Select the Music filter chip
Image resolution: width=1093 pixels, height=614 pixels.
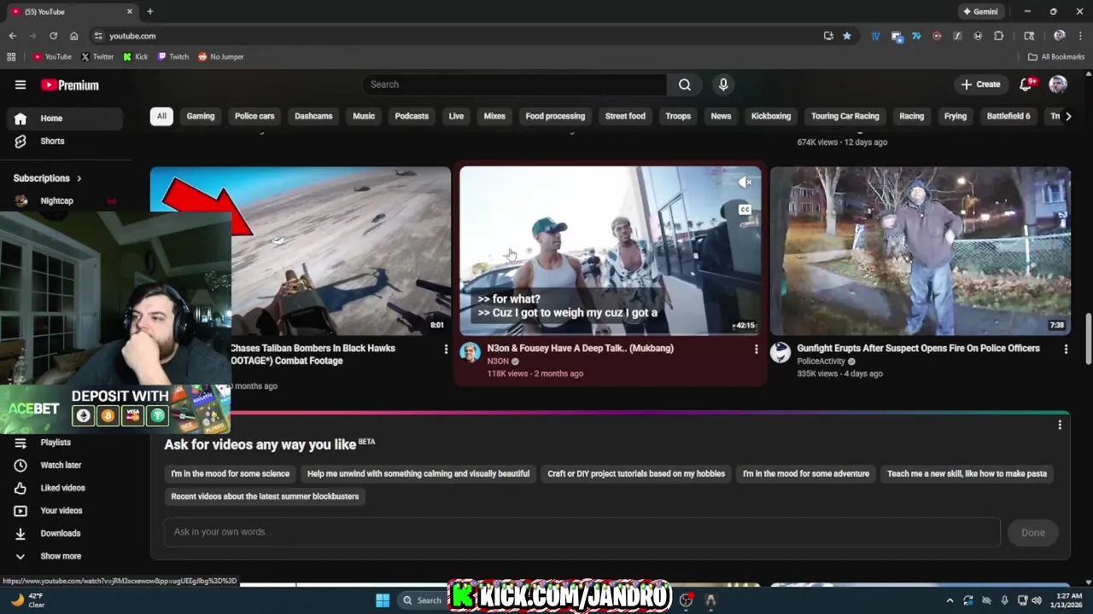click(364, 116)
